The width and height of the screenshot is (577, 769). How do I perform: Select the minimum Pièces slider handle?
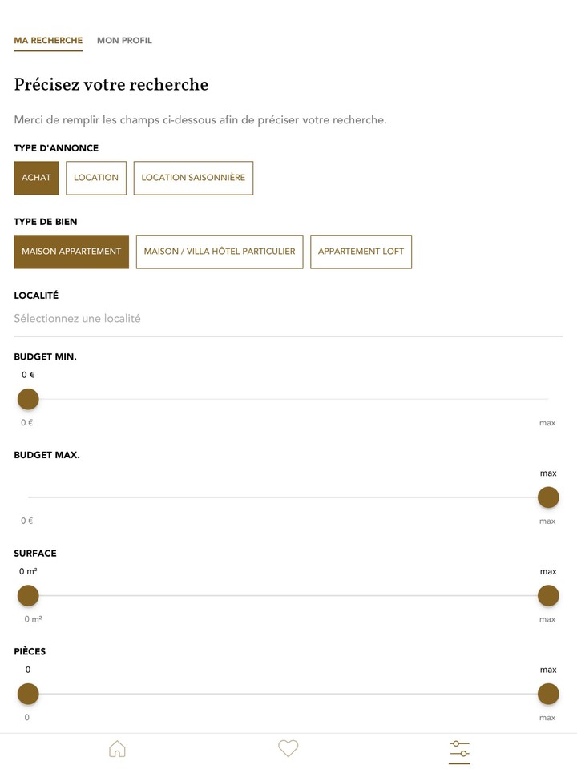28,694
